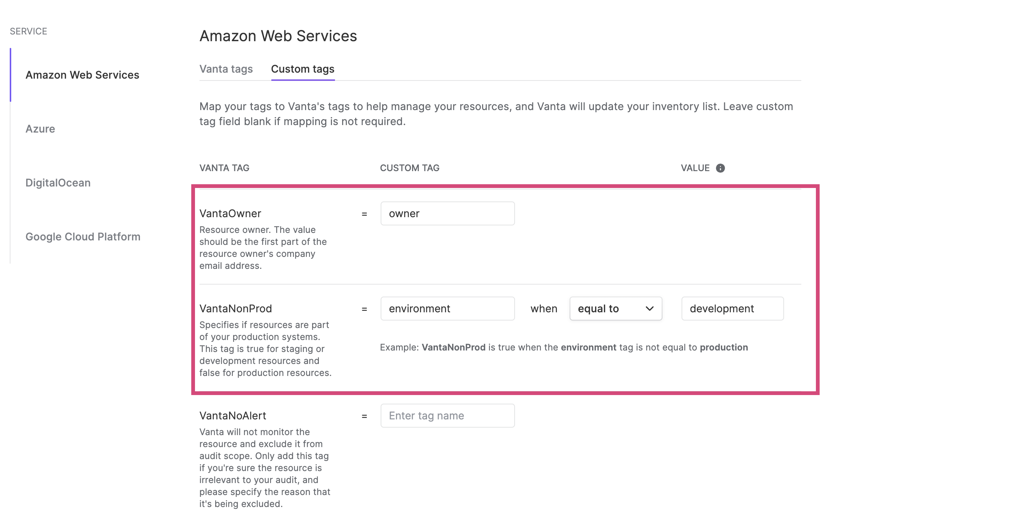Image resolution: width=1015 pixels, height=510 pixels.
Task: Click the info icon next to VALUE
Action: (x=720, y=168)
